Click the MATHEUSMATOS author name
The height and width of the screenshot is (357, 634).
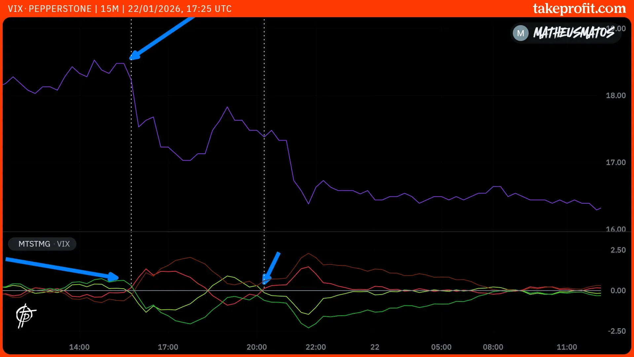coord(574,33)
